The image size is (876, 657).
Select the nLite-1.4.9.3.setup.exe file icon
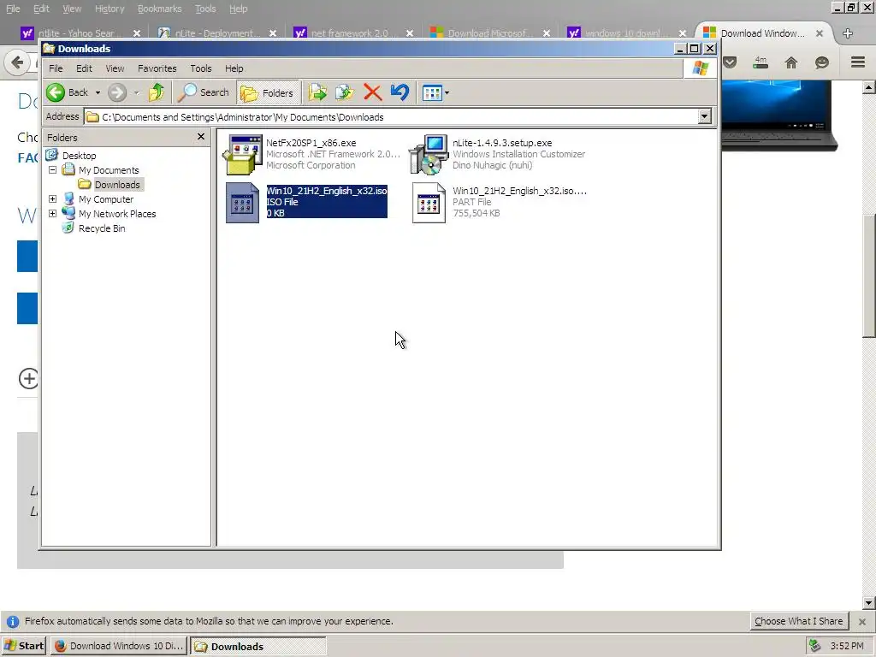pos(429,154)
